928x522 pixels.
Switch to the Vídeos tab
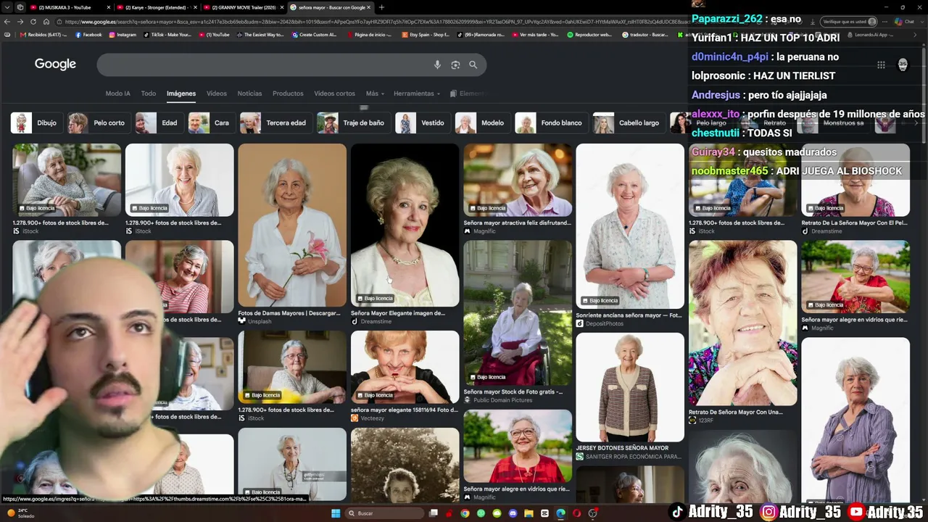click(217, 94)
